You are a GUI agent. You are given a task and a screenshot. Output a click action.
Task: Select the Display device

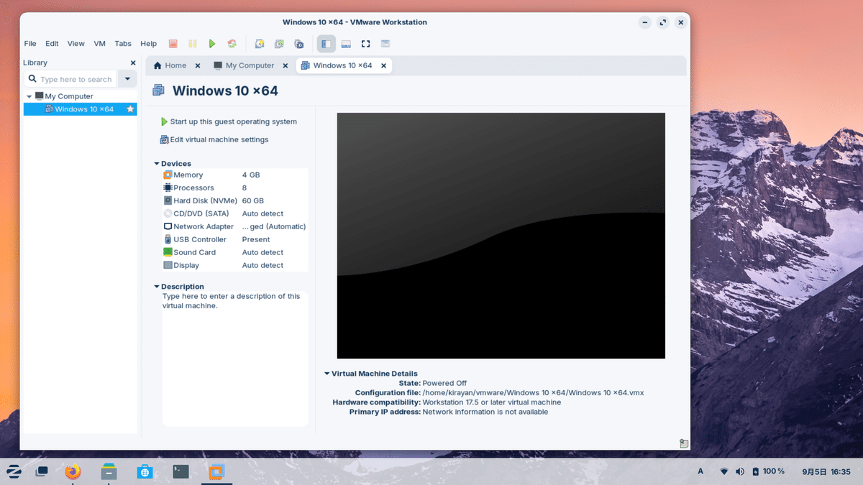[x=235, y=265]
